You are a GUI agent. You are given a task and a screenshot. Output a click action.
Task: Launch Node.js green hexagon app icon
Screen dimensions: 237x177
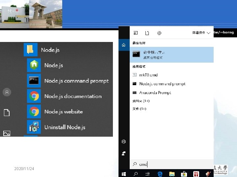pyautogui.click(x=34, y=65)
